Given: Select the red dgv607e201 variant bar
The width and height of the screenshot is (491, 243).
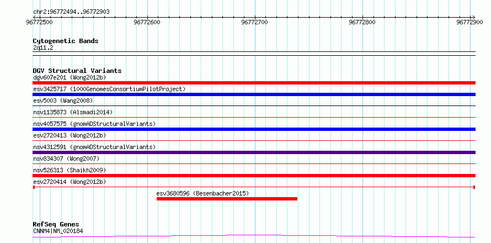Looking at the screenshot, I should [x=254, y=83].
